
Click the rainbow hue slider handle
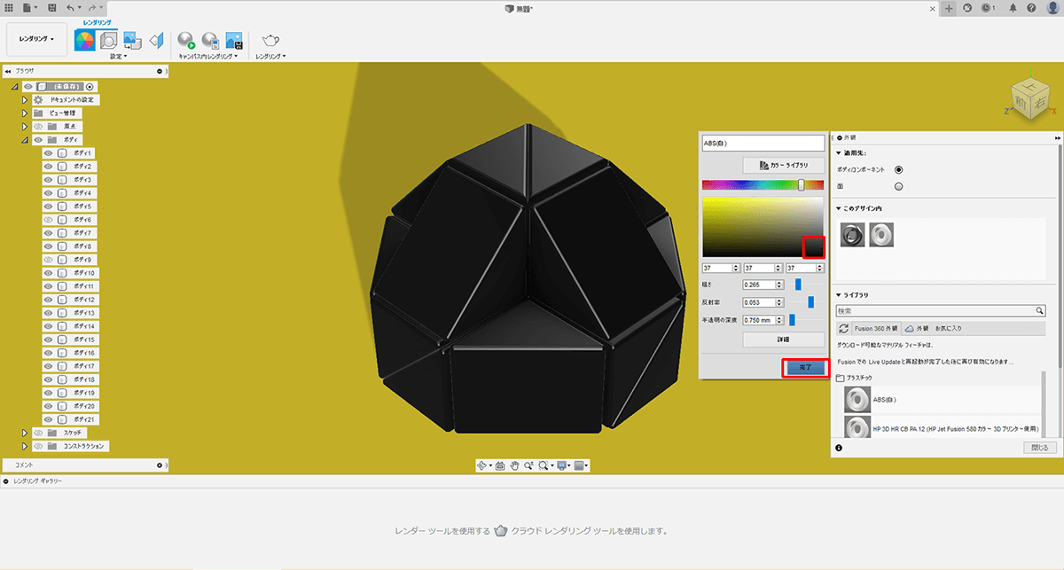(x=802, y=185)
